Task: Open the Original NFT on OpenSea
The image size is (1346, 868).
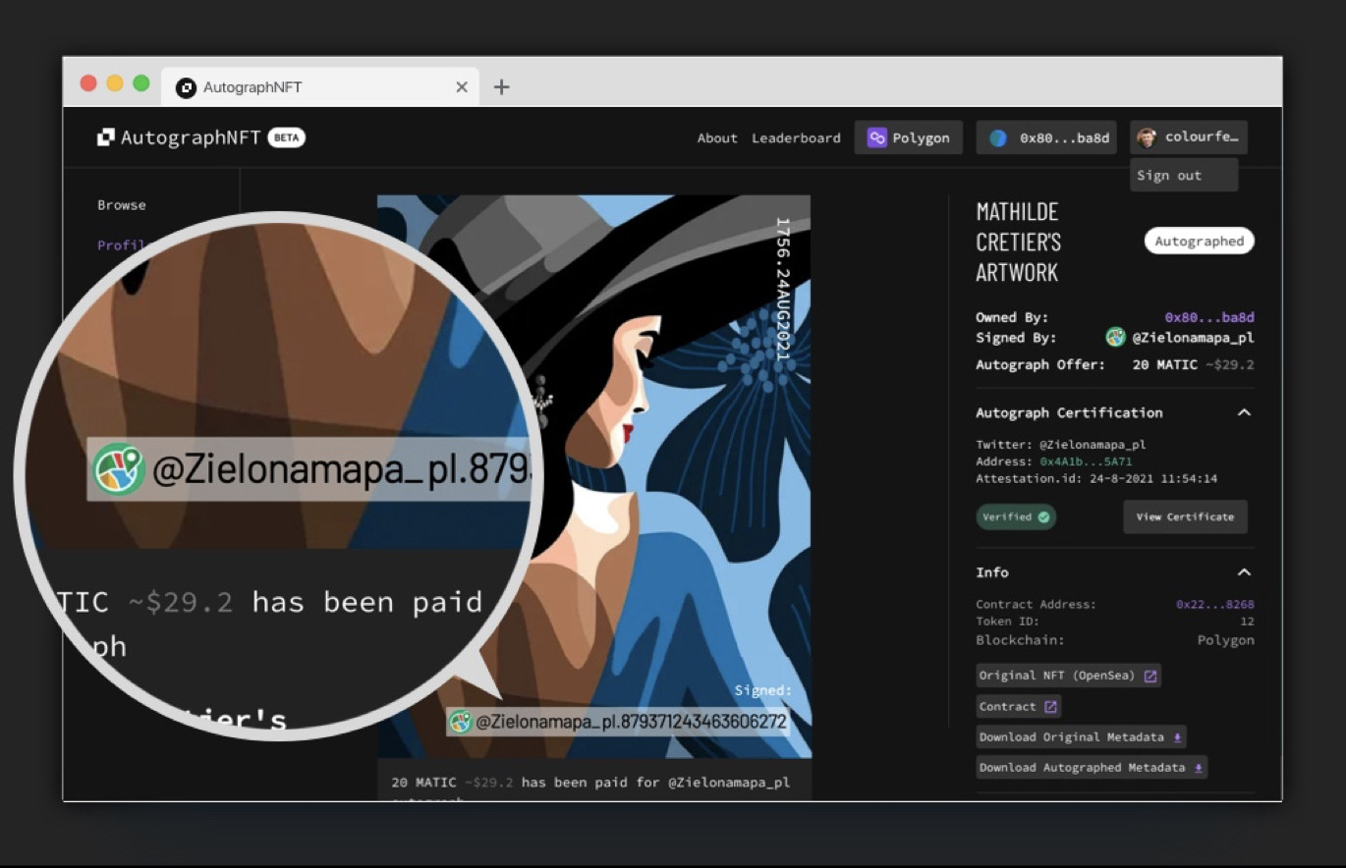Action: point(1068,676)
